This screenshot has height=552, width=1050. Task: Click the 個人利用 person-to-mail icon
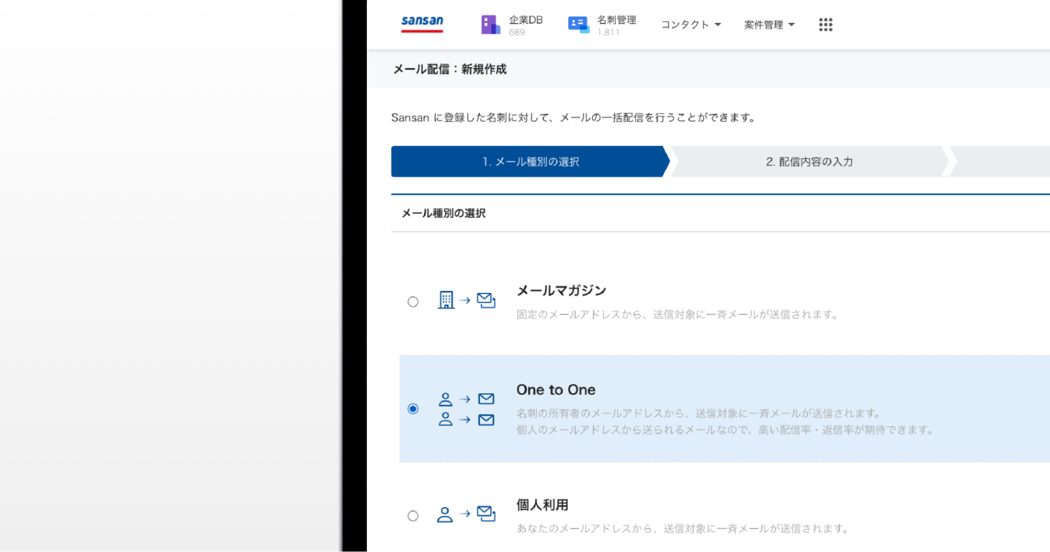[466, 514]
